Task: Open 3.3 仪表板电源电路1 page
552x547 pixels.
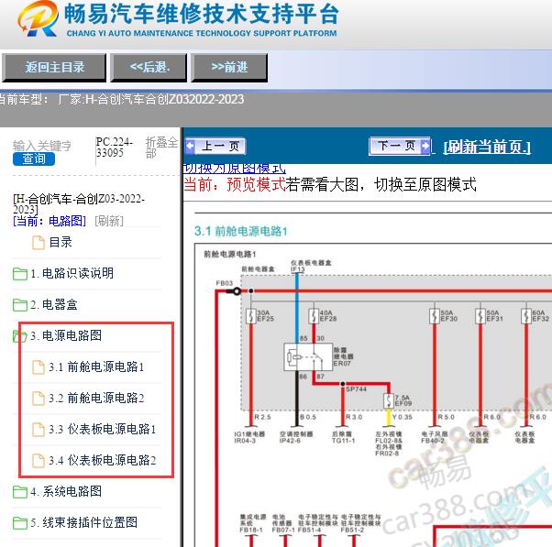Action: (103, 429)
